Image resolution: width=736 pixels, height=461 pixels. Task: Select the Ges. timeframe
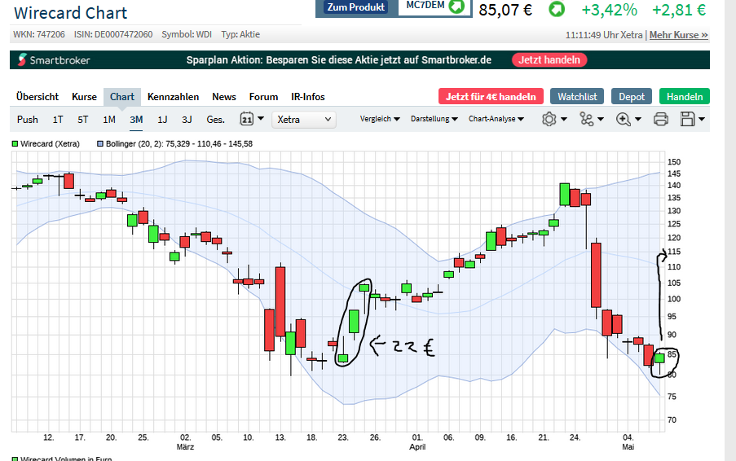215,120
